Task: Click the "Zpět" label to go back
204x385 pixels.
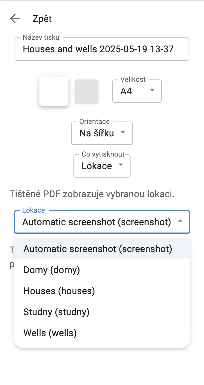Action: [42, 18]
